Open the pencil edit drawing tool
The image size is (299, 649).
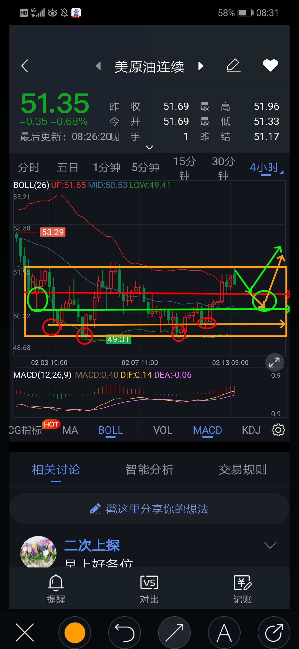(233, 66)
